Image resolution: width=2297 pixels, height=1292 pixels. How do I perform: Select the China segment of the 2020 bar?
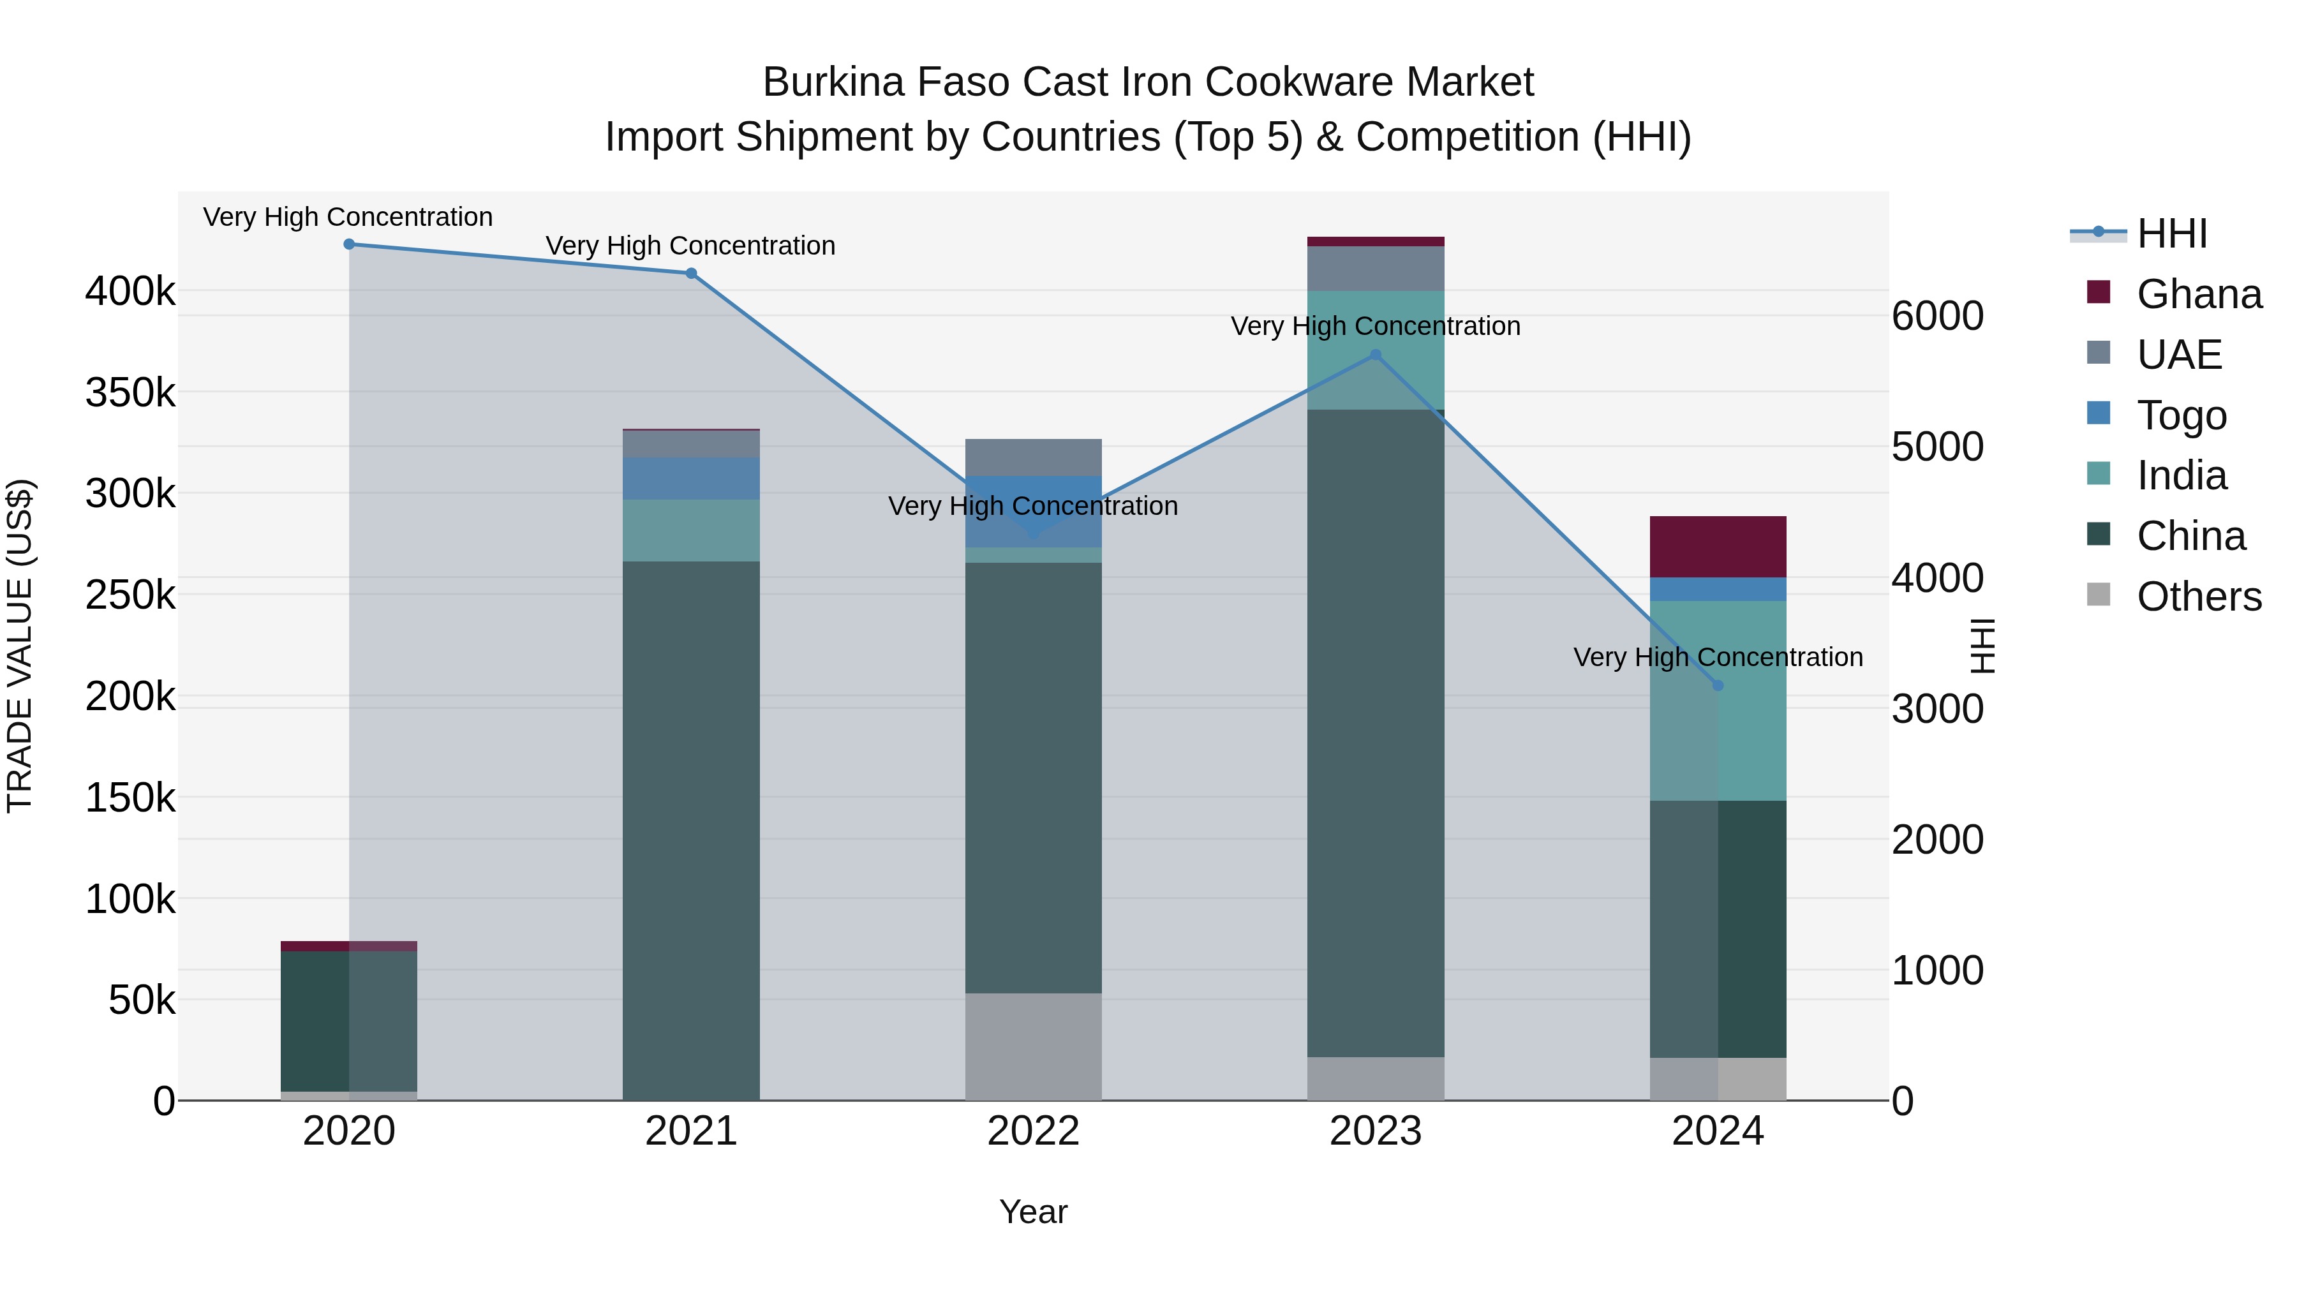click(348, 1022)
